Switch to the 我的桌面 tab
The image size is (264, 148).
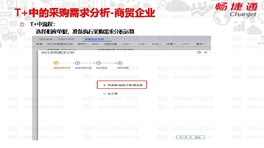tap(46, 39)
